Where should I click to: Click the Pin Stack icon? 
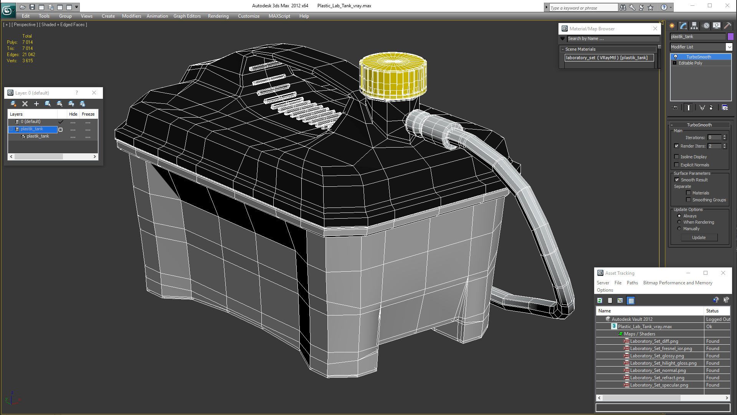click(675, 108)
